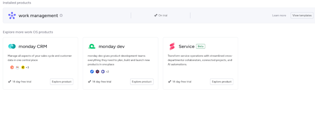
Task: Click the monday CRM logo icon
Action: [12, 46]
